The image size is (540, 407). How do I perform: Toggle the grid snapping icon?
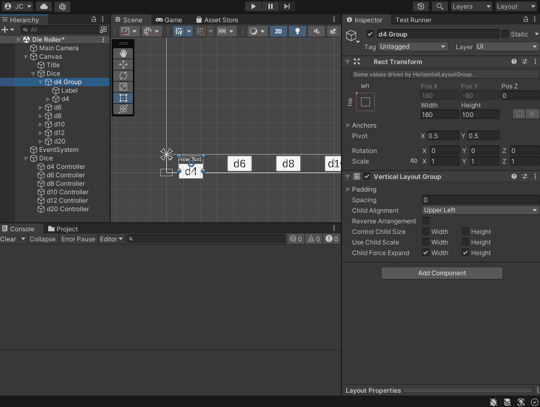[x=179, y=31]
